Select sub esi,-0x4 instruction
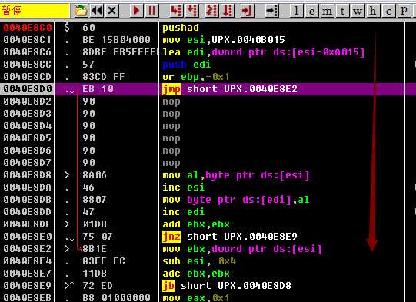The height and width of the screenshot is (302, 416). (199, 261)
